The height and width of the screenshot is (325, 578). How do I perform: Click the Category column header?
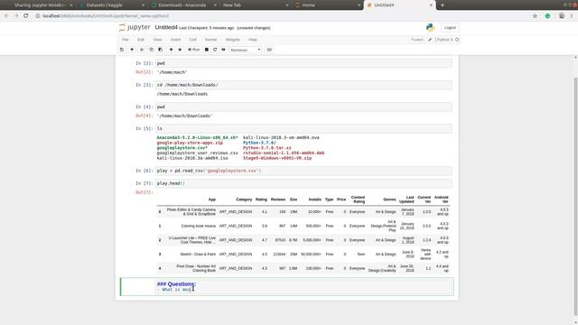(244, 200)
